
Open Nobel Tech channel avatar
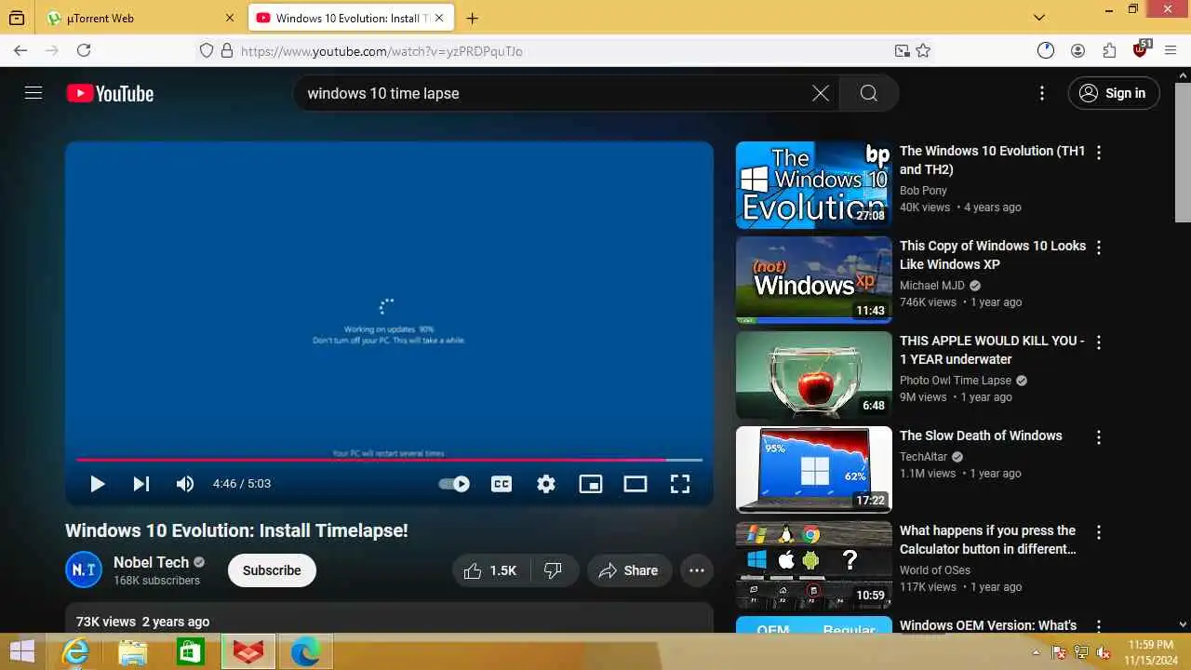pos(84,570)
